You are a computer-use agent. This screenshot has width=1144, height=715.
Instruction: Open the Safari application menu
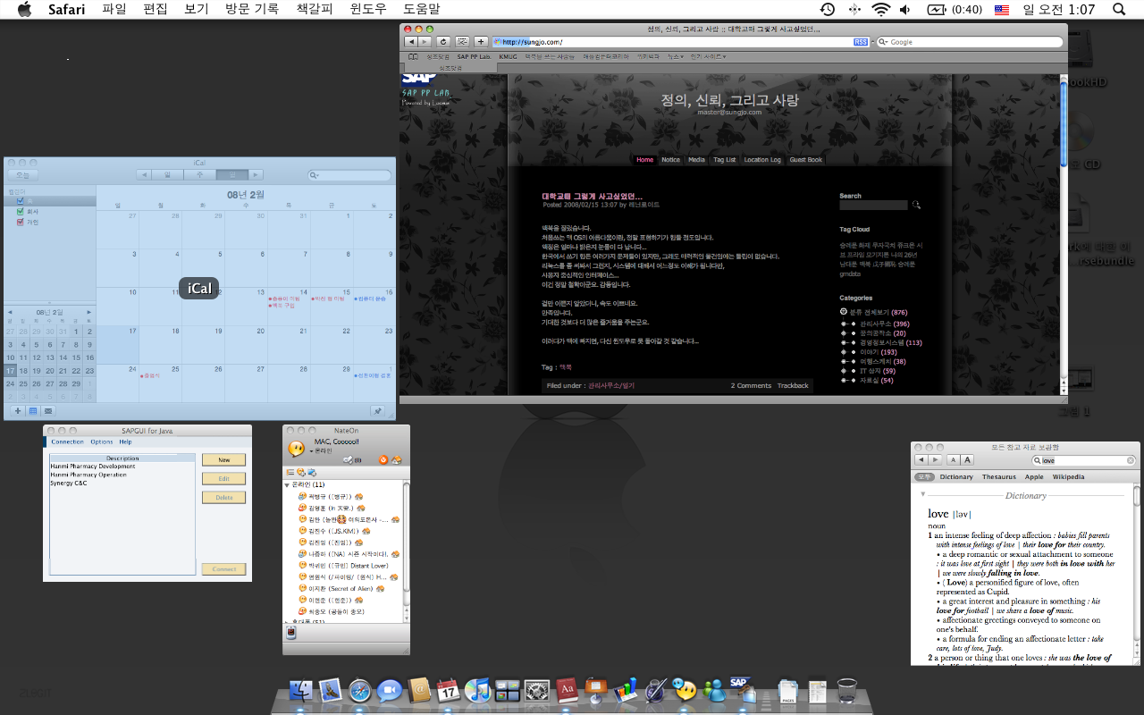[67, 10]
